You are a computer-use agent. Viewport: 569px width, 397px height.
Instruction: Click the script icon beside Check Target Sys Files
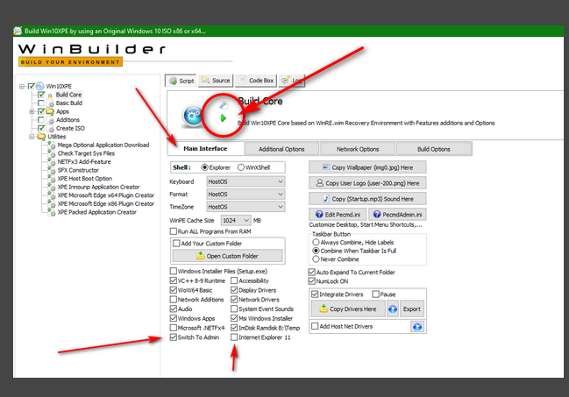tap(51, 153)
